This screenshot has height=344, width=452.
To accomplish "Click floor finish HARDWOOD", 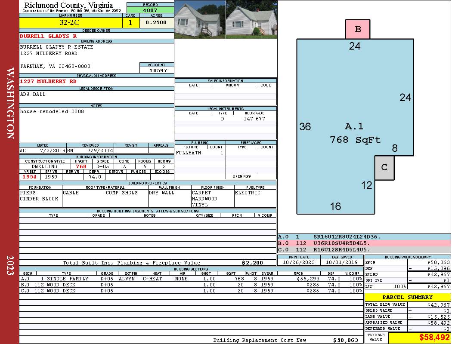I will (x=204, y=199).
